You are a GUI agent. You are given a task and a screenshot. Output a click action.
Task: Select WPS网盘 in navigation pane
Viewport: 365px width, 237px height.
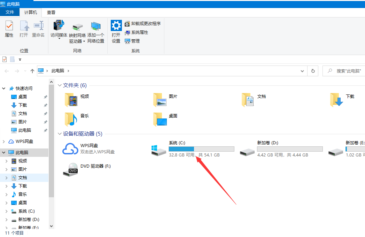coord(24,142)
